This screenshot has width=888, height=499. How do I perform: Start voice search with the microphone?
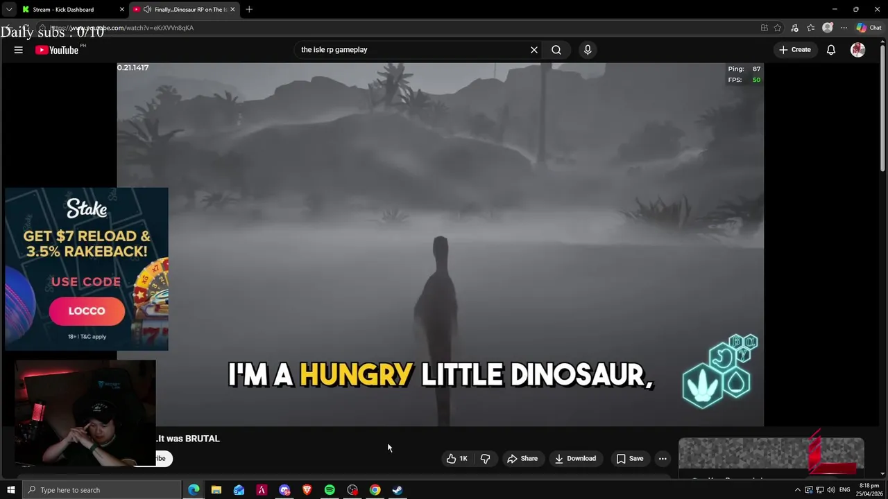tap(588, 50)
